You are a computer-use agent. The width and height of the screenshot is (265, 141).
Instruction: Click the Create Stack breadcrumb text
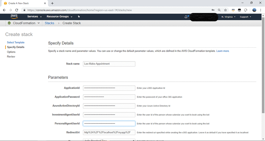(x=72, y=23)
